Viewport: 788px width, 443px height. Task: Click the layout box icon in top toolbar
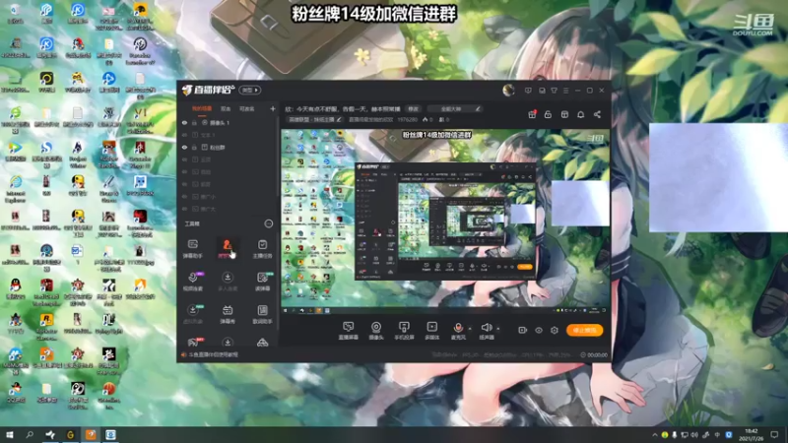point(564,114)
